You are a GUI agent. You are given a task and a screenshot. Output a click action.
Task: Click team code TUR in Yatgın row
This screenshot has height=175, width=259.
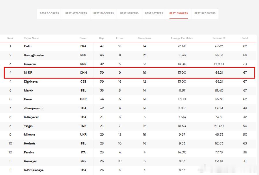(x=83, y=126)
